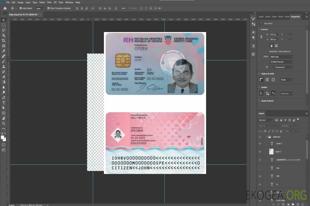Viewport: 310px width, 206px height.
Task: Turn layer filtering on or off
Action: (x=298, y=120)
